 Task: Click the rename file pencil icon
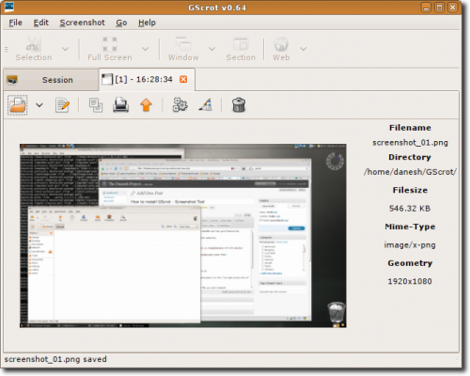point(62,105)
